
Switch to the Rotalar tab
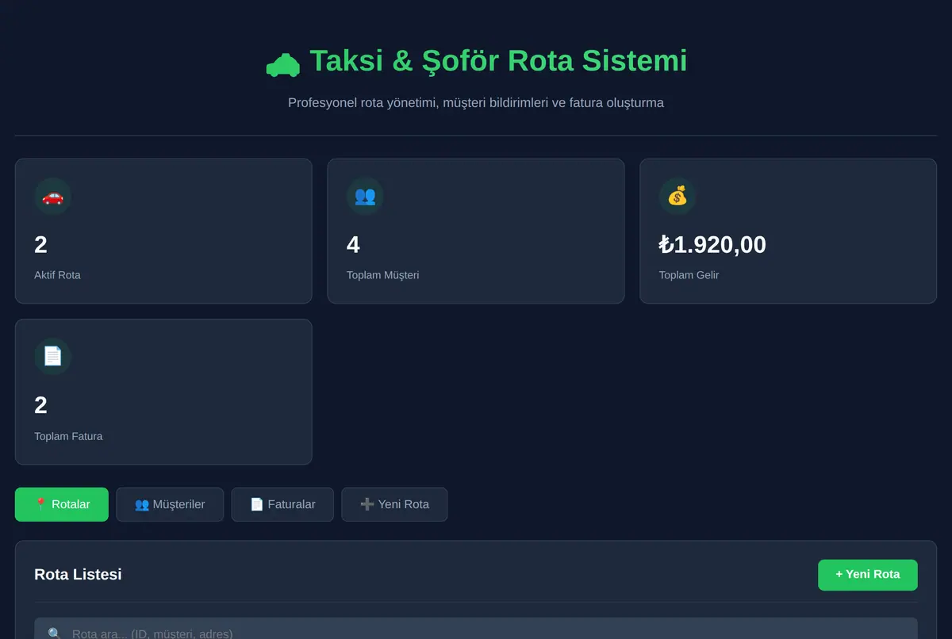[62, 504]
